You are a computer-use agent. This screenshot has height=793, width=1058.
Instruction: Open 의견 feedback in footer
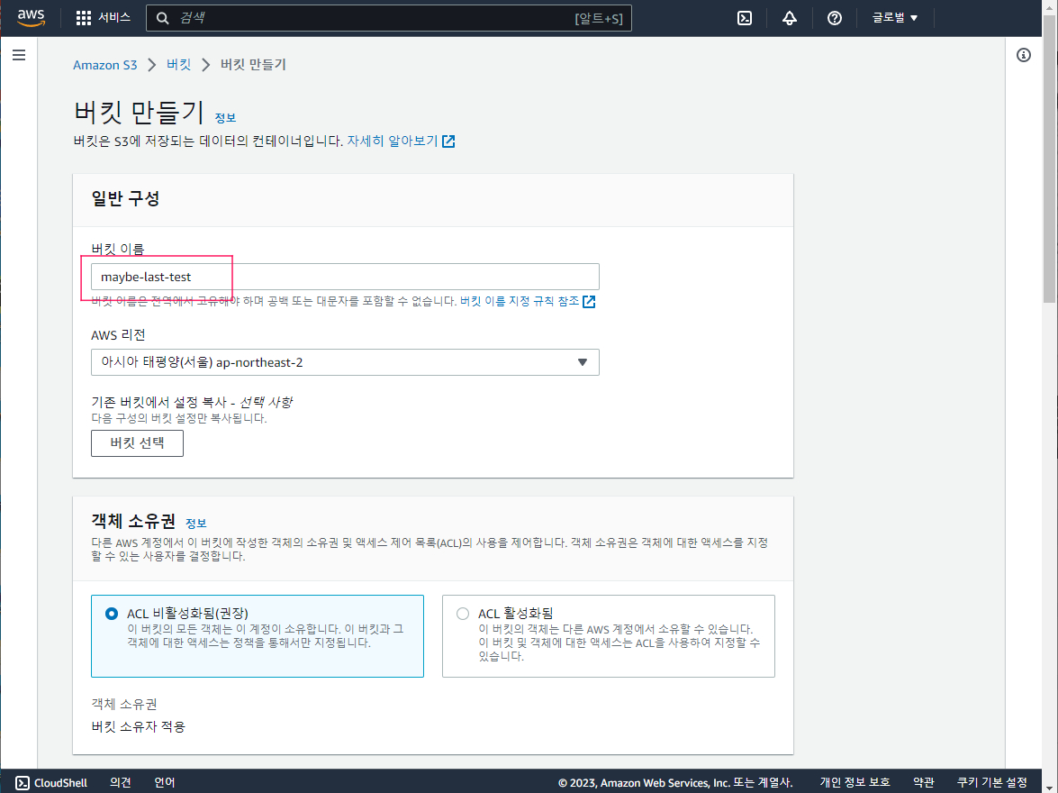(120, 783)
